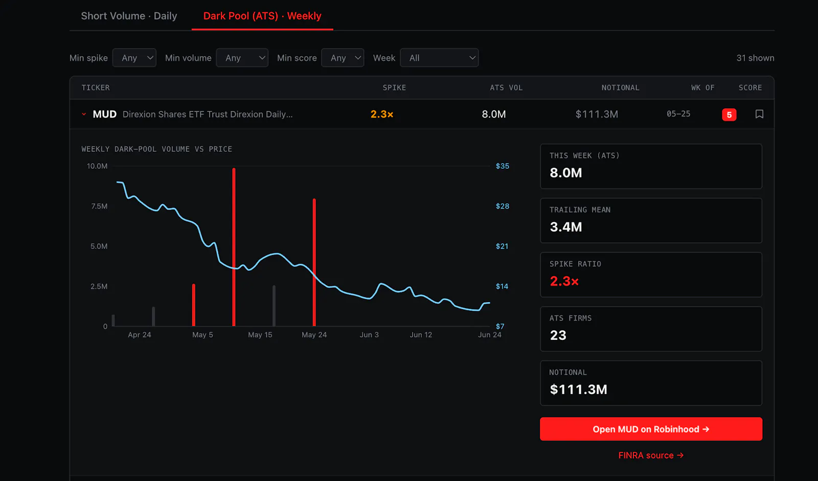Image resolution: width=818 pixels, height=481 pixels.
Task: Open the Min volume dropdown
Action: (242, 58)
